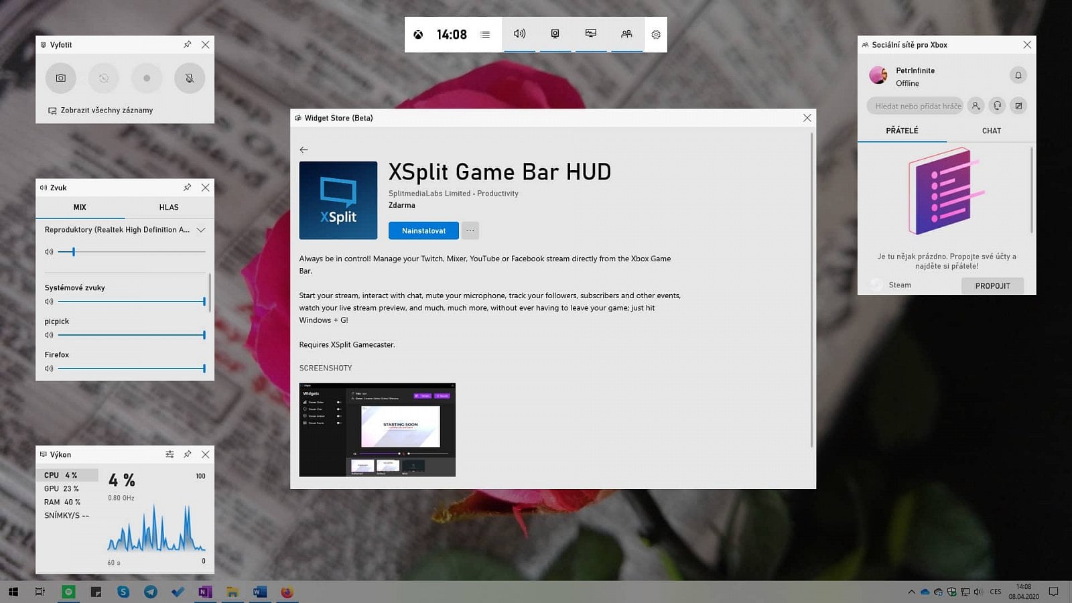The image size is (1072, 603).
Task: Click the record last 30 seconds button
Action: 104,78
